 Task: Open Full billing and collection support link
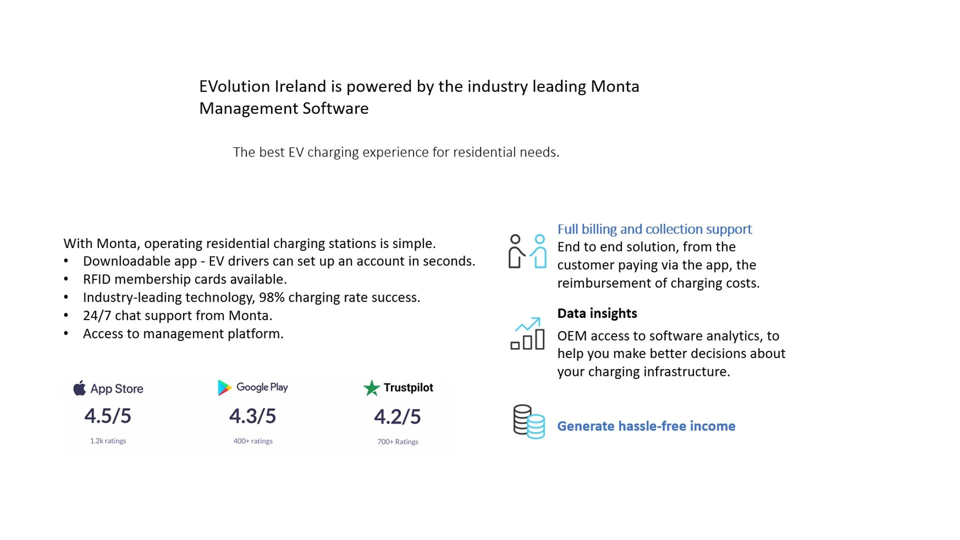(x=654, y=229)
